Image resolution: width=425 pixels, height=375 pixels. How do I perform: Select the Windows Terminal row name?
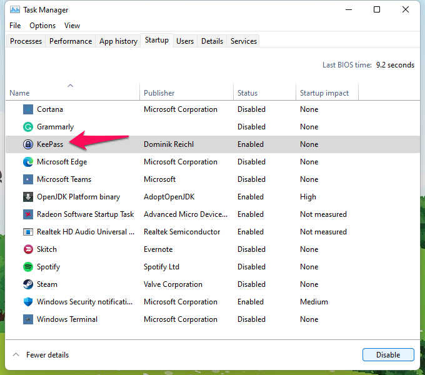pyautogui.click(x=67, y=319)
